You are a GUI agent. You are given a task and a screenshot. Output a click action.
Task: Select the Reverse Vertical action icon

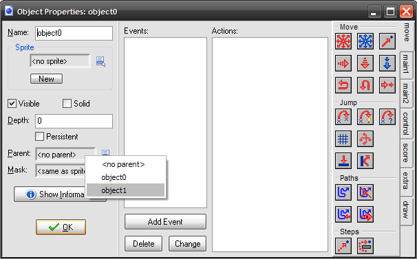[x=365, y=85]
